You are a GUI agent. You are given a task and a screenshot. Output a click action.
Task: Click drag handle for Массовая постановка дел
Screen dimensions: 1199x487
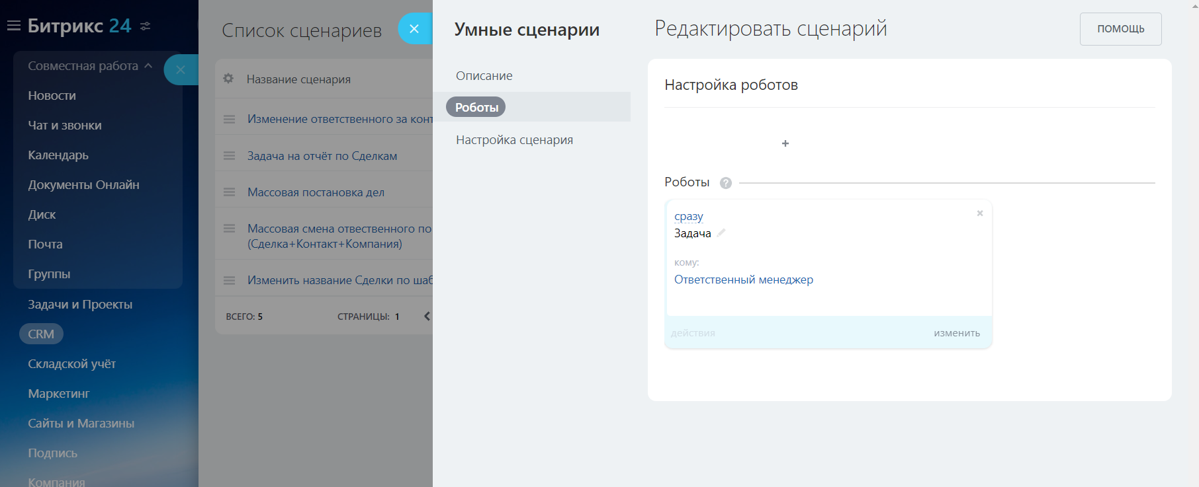click(229, 192)
